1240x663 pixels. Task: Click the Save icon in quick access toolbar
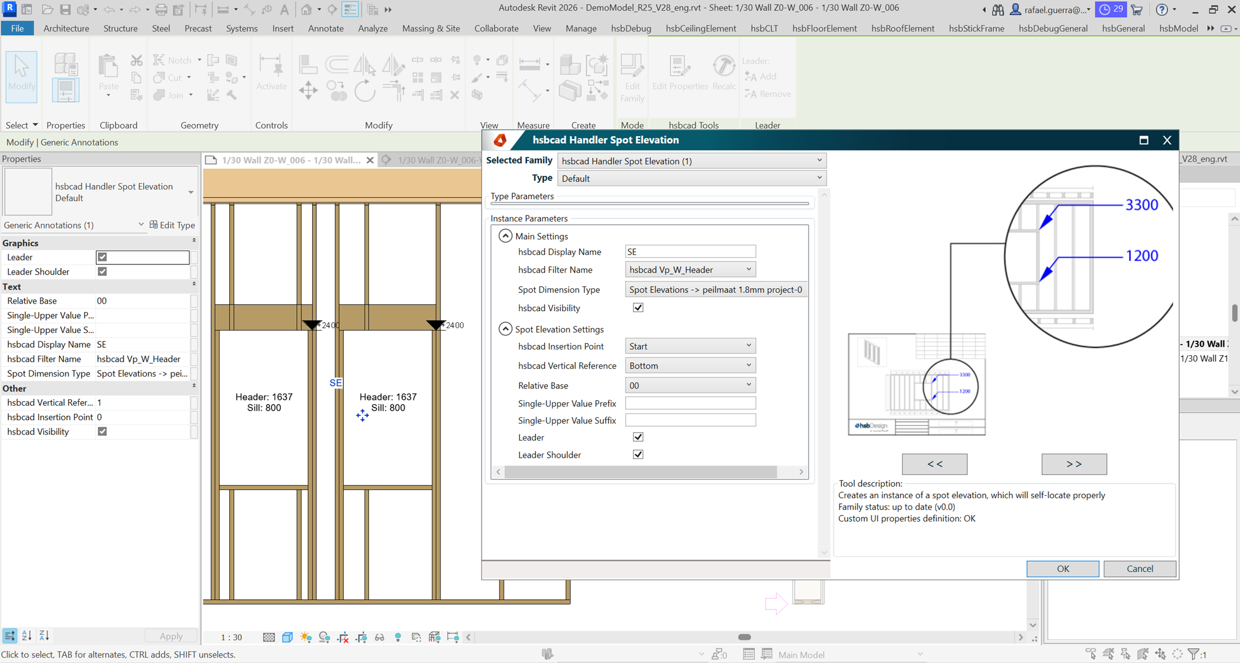(65, 10)
